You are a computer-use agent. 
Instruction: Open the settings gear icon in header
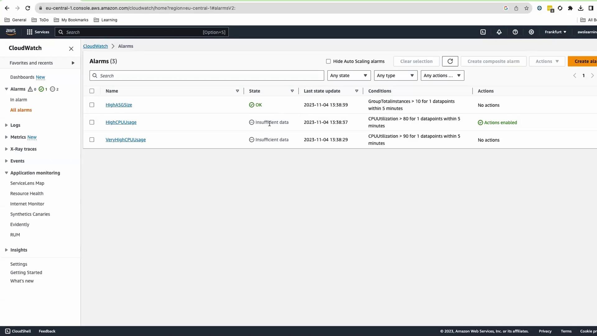(531, 32)
